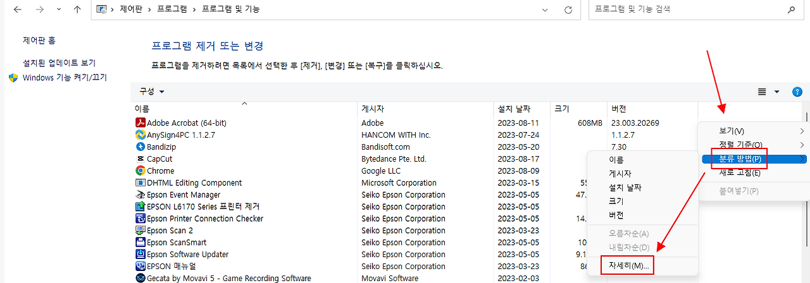Viewport: 810px width, 283px height.
Task: Open 보기(V) context menu item
Action: coord(754,131)
